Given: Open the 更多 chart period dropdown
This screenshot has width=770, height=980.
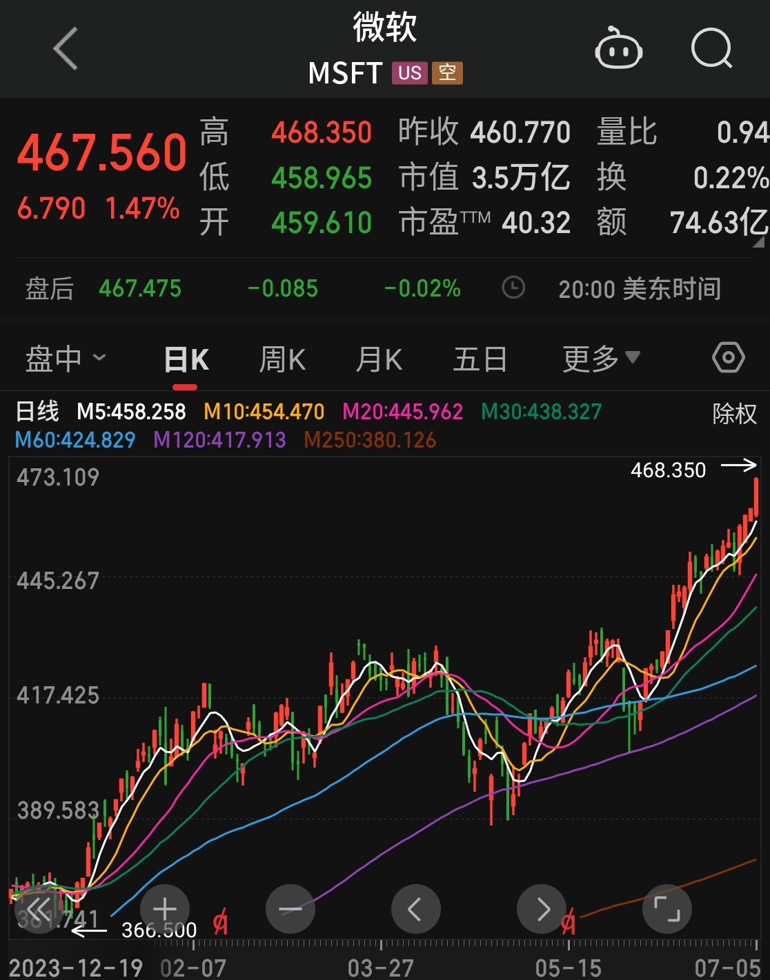Looking at the screenshot, I should (600, 357).
